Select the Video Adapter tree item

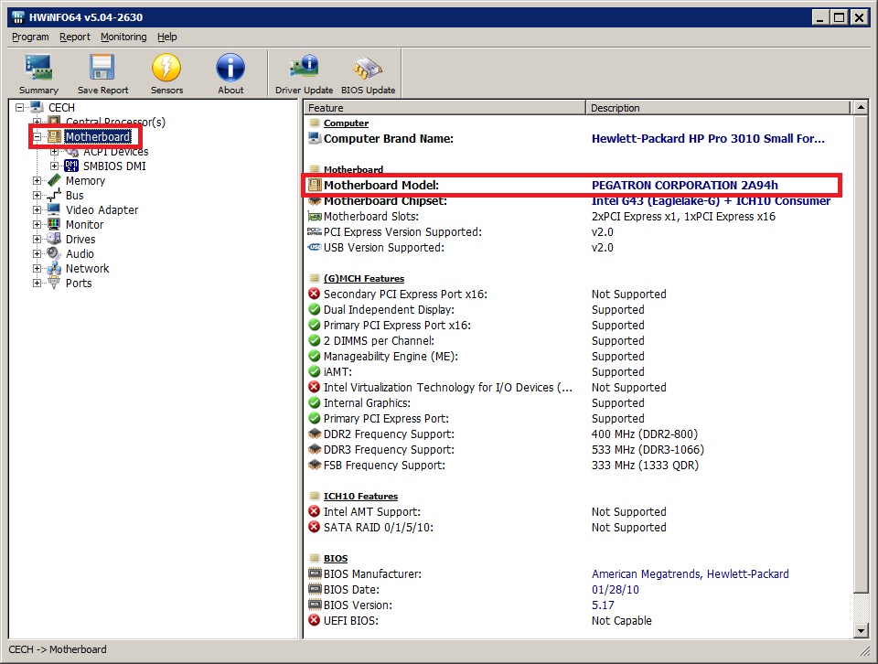pyautogui.click(x=102, y=209)
